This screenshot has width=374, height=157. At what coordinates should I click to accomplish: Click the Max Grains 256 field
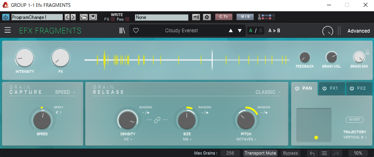tap(230, 153)
